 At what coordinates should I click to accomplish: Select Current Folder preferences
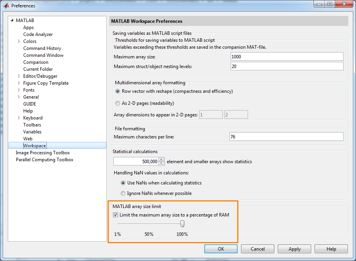pyautogui.click(x=38, y=69)
